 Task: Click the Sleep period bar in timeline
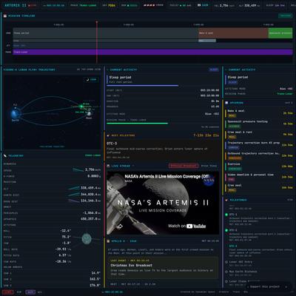[x=106, y=33]
